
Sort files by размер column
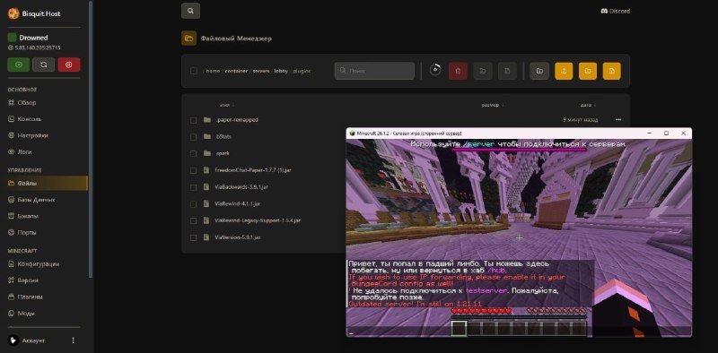point(492,105)
